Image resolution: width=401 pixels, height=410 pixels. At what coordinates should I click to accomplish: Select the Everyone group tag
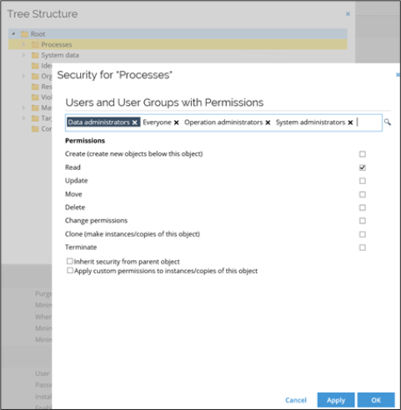tap(157, 122)
